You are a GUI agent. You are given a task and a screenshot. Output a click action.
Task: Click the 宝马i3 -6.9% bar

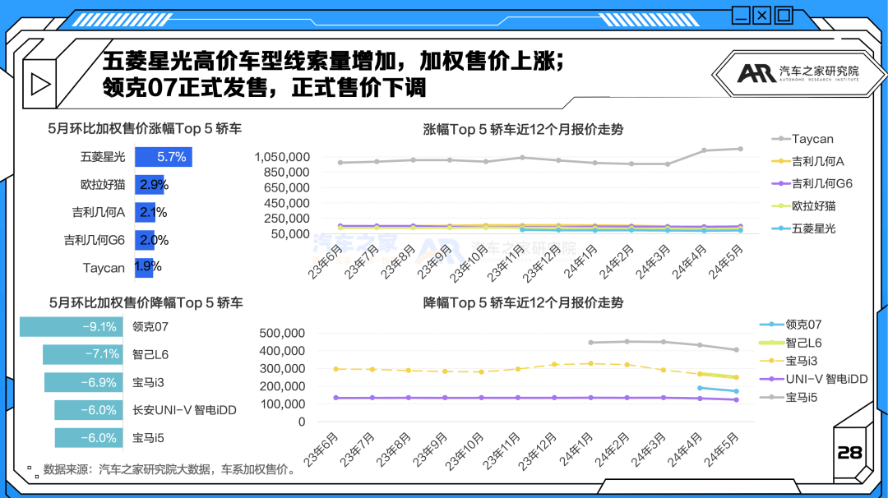click(84, 382)
